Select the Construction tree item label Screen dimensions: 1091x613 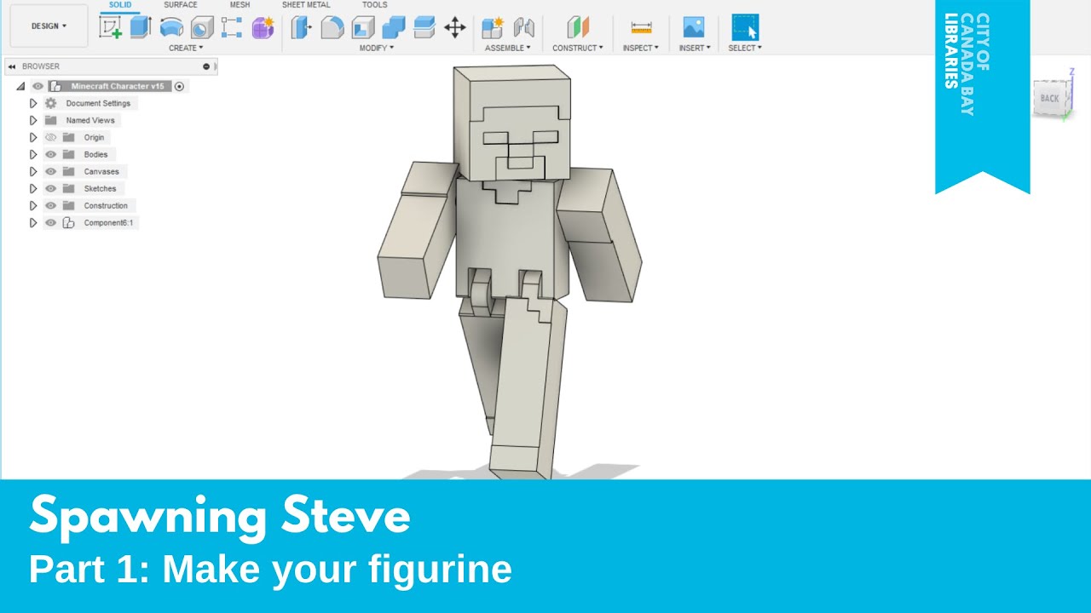(106, 205)
